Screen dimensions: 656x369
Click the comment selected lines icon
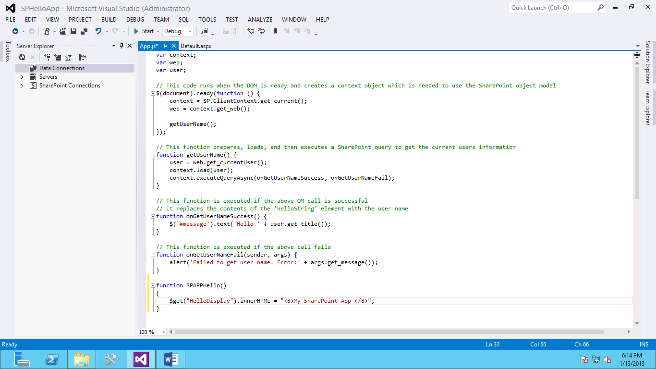click(250, 31)
